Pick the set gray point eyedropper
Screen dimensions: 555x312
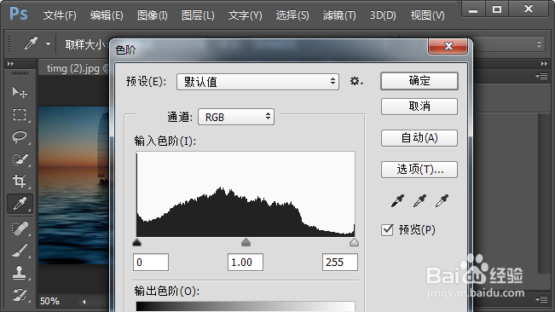[x=419, y=200]
